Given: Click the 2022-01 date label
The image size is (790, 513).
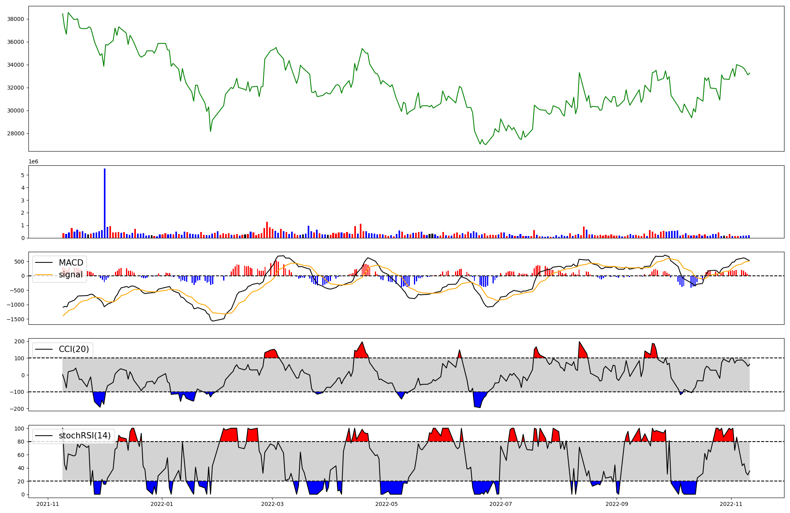Looking at the screenshot, I should (x=162, y=504).
